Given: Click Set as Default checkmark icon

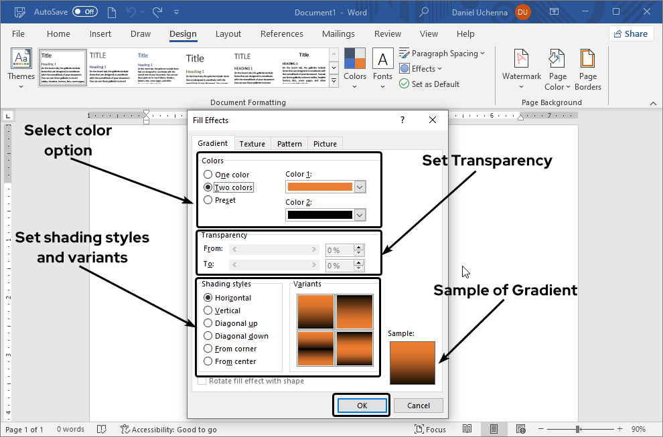Looking at the screenshot, I should (404, 84).
